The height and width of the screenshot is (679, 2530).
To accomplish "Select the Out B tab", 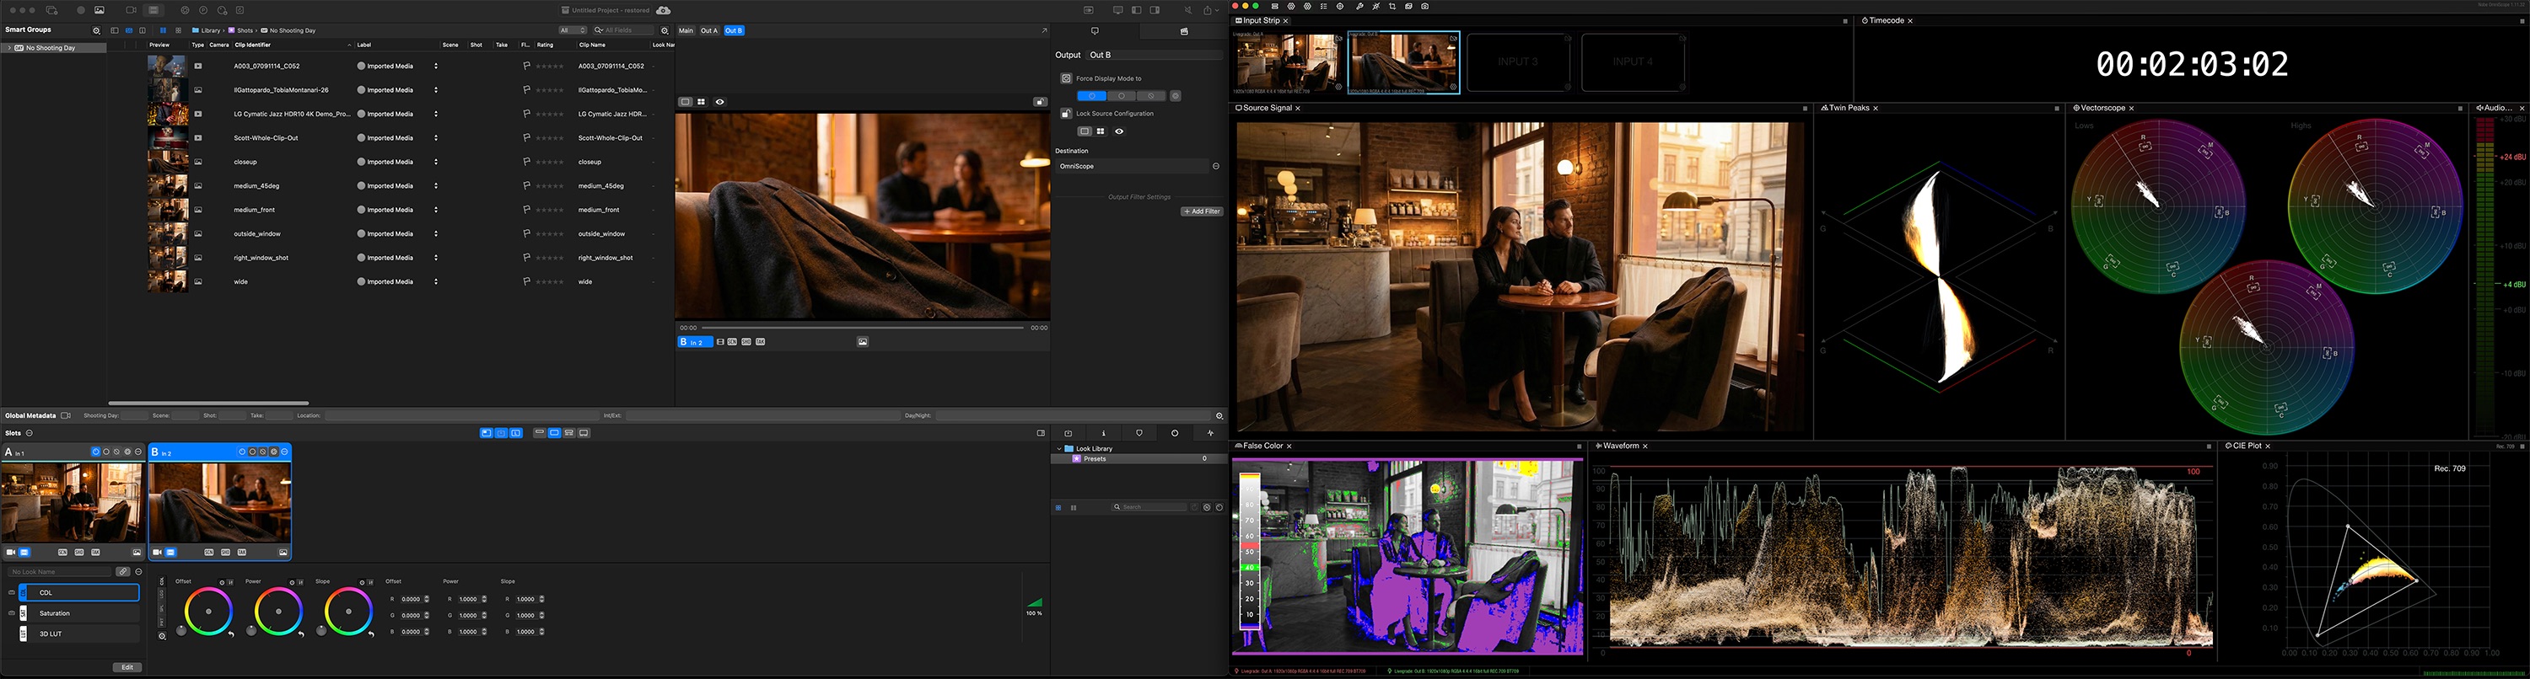I will point(734,30).
